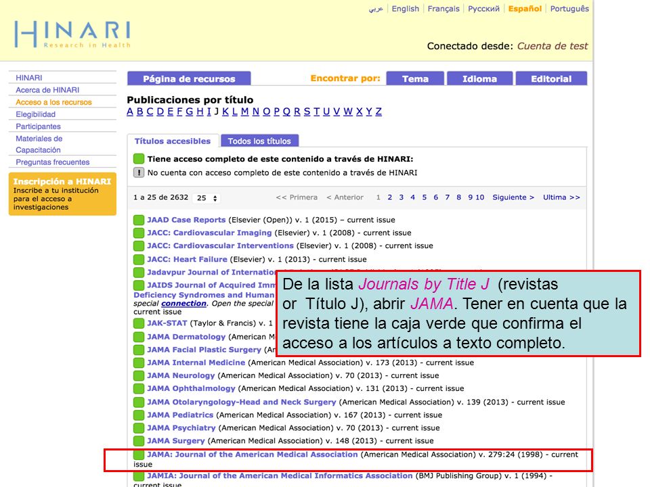This screenshot has width=650, height=487.
Task: Switch language to Français
Action: (x=443, y=9)
